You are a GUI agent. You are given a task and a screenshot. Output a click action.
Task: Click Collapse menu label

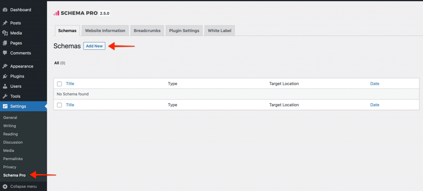(24, 186)
